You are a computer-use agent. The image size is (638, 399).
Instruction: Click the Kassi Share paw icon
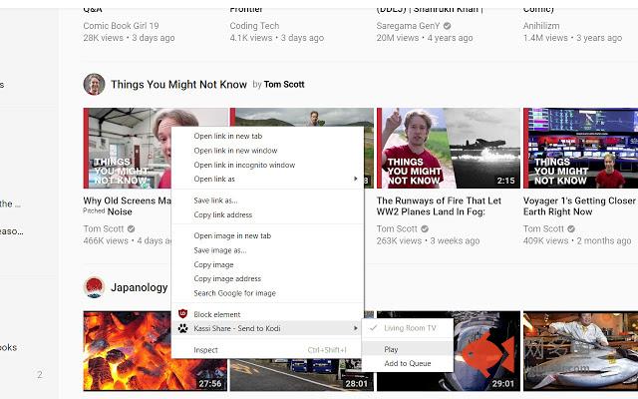183,328
